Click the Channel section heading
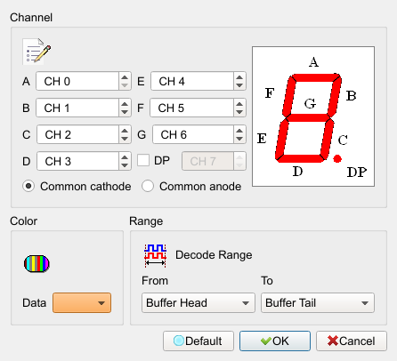This screenshot has width=397, height=361. 31,18
